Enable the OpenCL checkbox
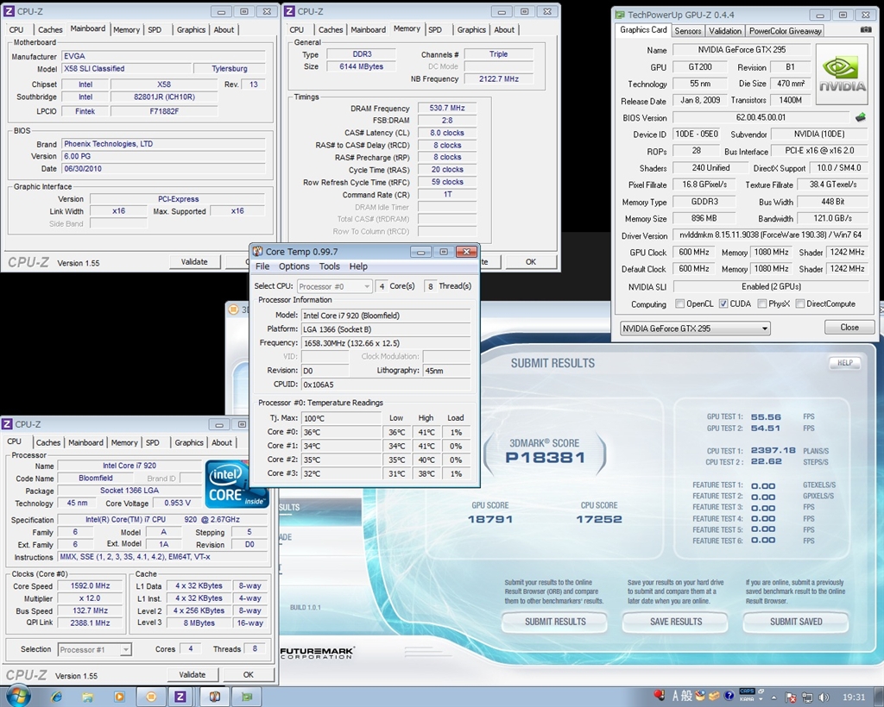The image size is (884, 707). click(680, 303)
